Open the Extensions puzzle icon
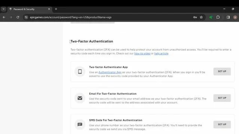This screenshot has width=239, height=134. click(x=218, y=17)
